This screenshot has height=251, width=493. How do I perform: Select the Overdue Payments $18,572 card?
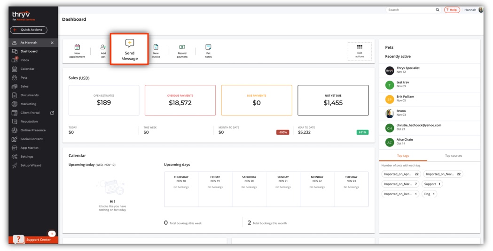[180, 100]
